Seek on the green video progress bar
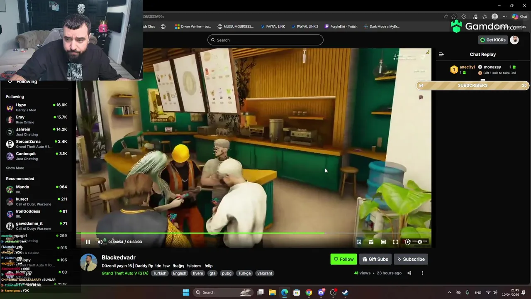Screen dimensions: 531x299 pyautogui.click(x=253, y=233)
